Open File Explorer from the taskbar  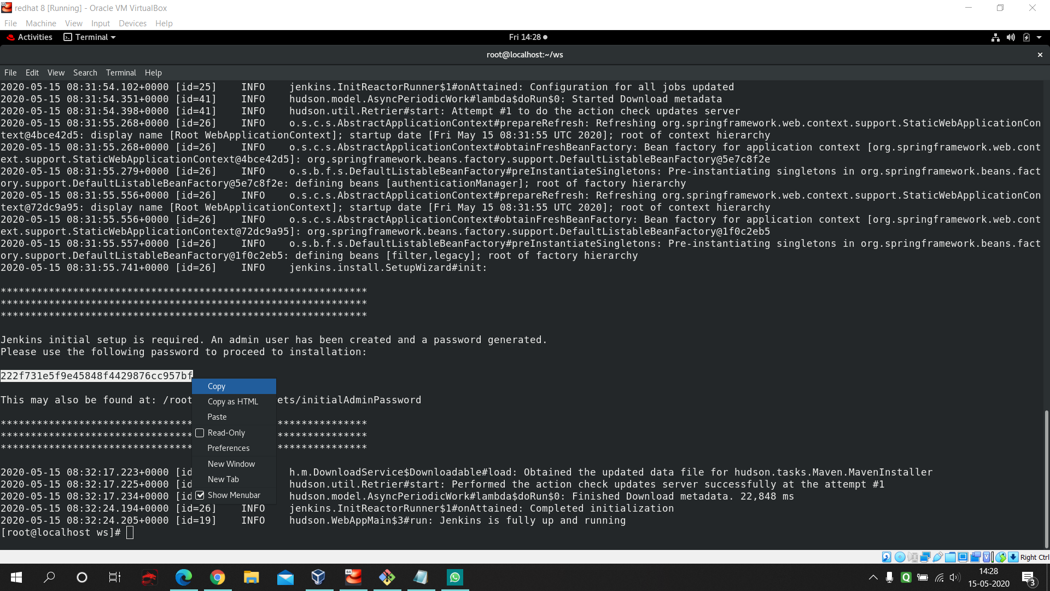[x=252, y=577]
